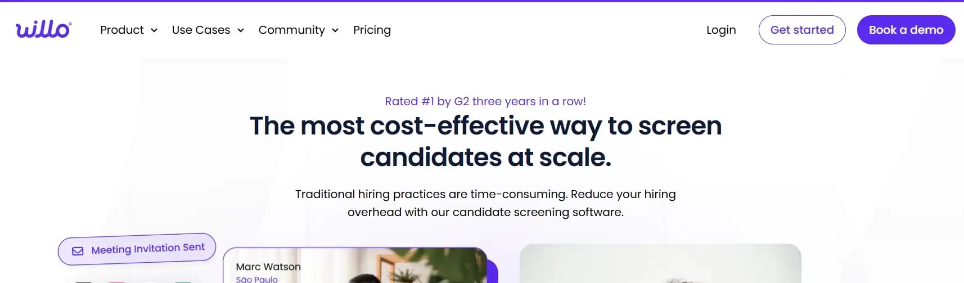Image resolution: width=964 pixels, height=283 pixels.
Task: Click the São Paulo location text
Action: click(x=256, y=279)
